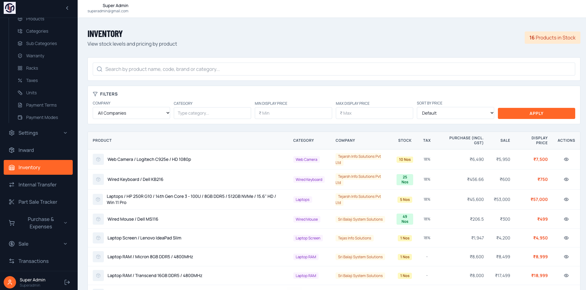586x290 pixels.
Task: Click the Min display price field
Action: 293,113
